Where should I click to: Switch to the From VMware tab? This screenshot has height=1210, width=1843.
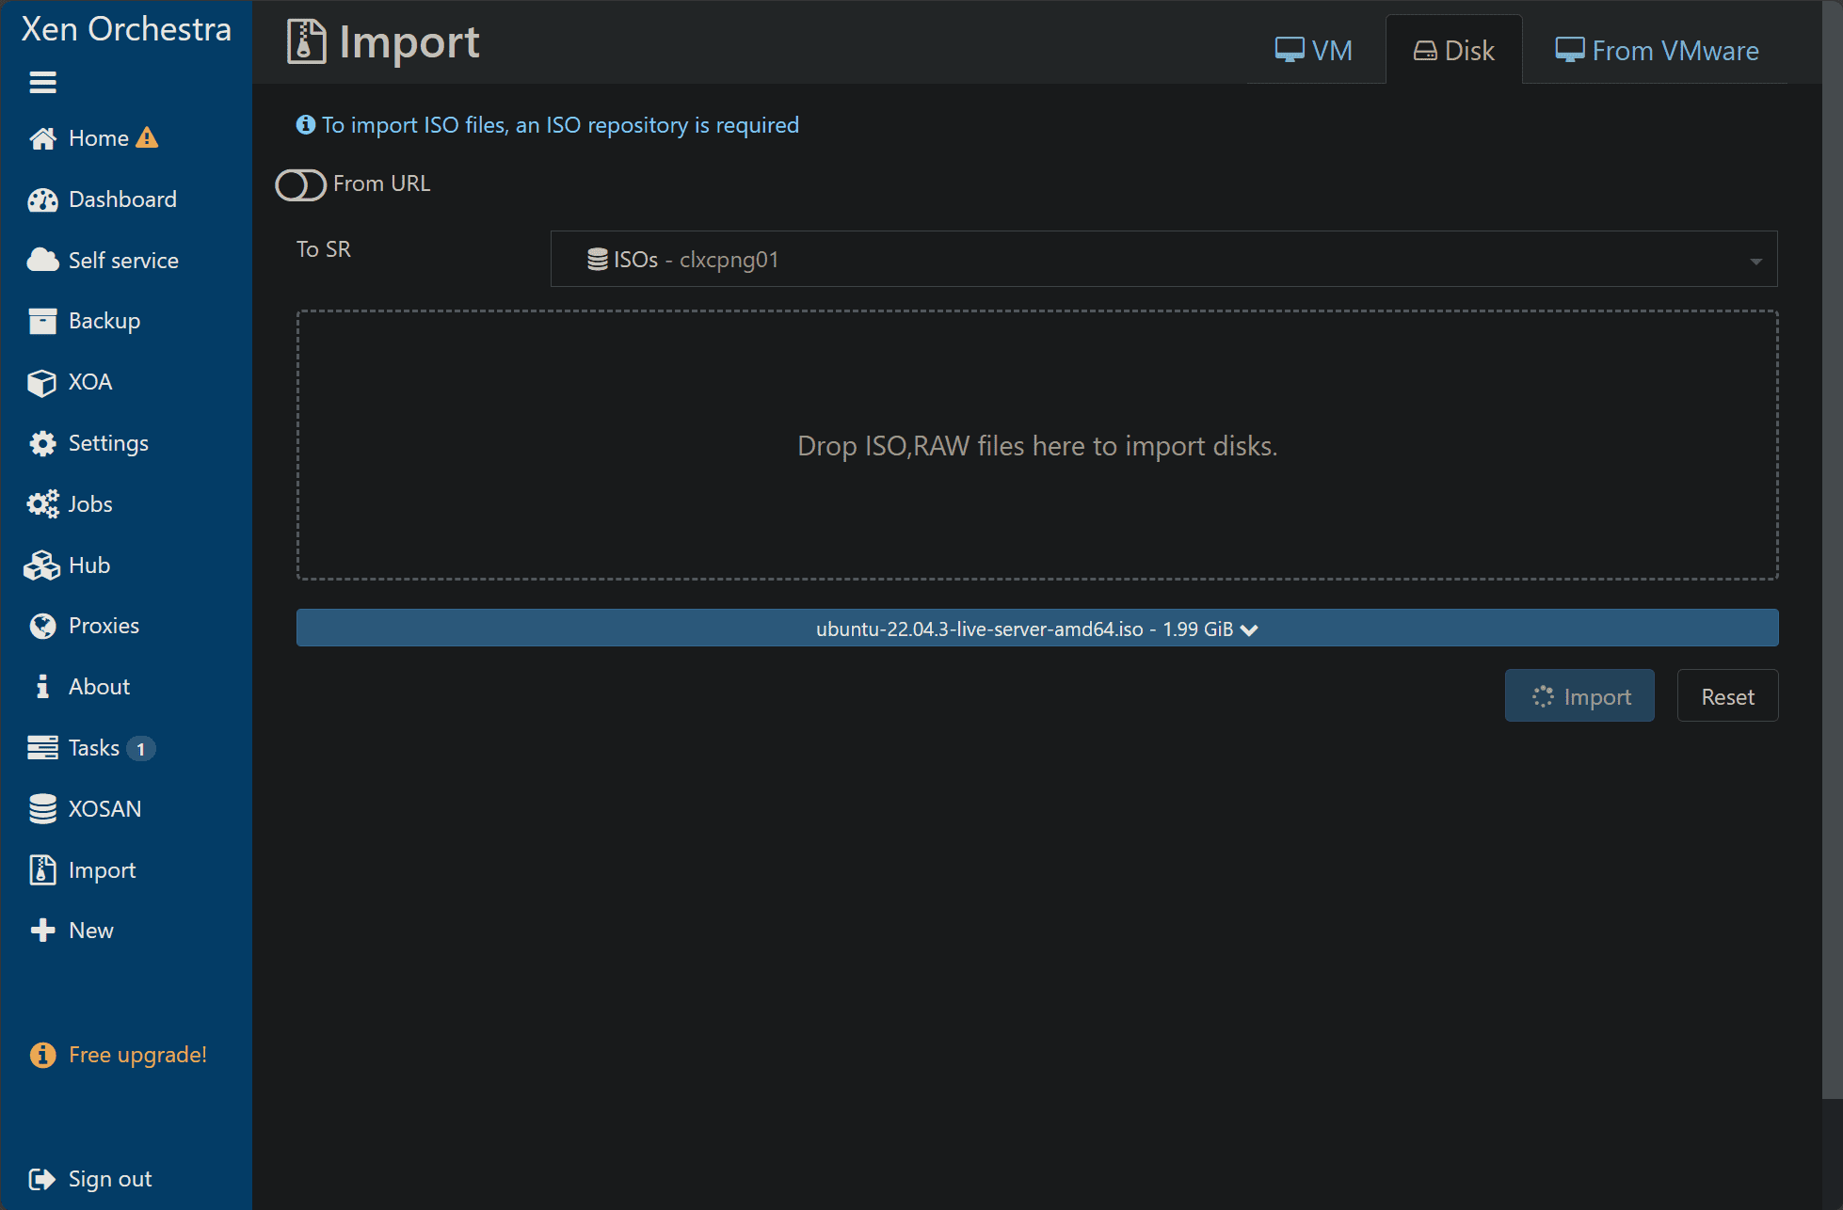point(1657,51)
